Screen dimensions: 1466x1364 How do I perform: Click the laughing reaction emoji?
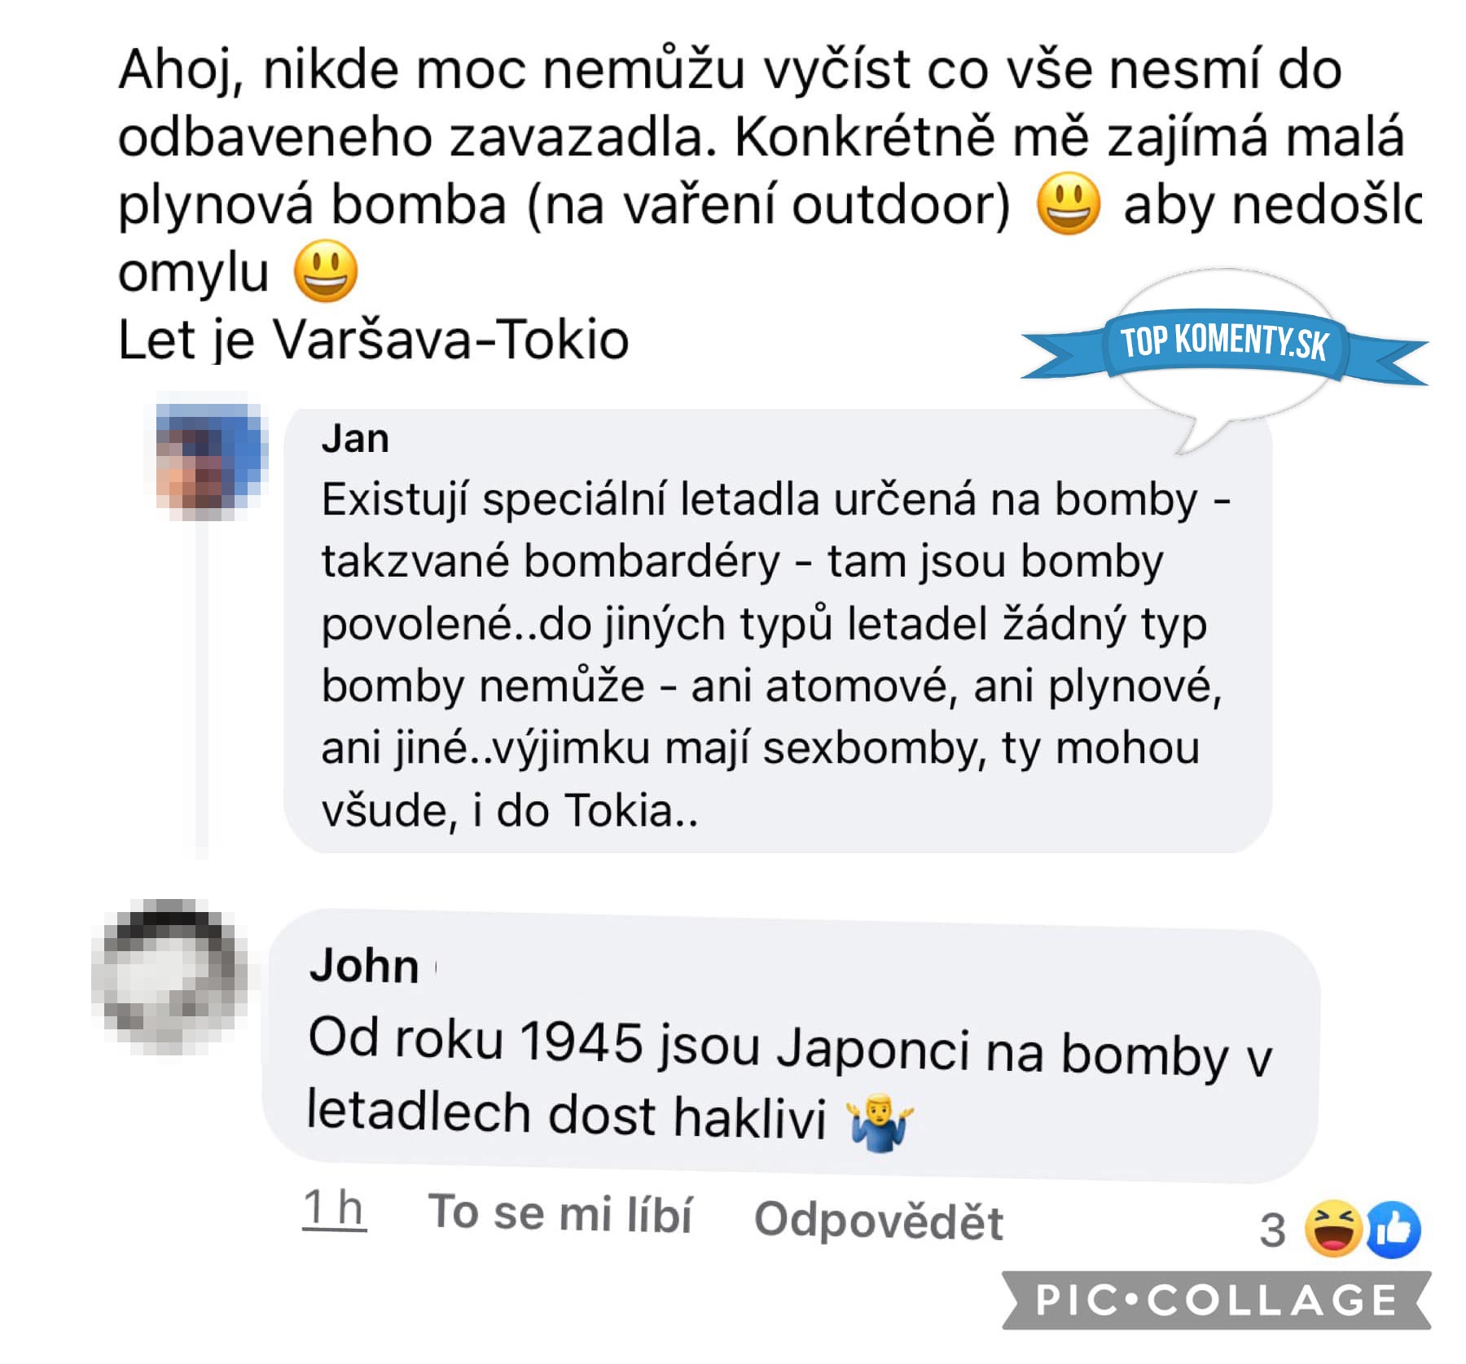point(1333,1228)
